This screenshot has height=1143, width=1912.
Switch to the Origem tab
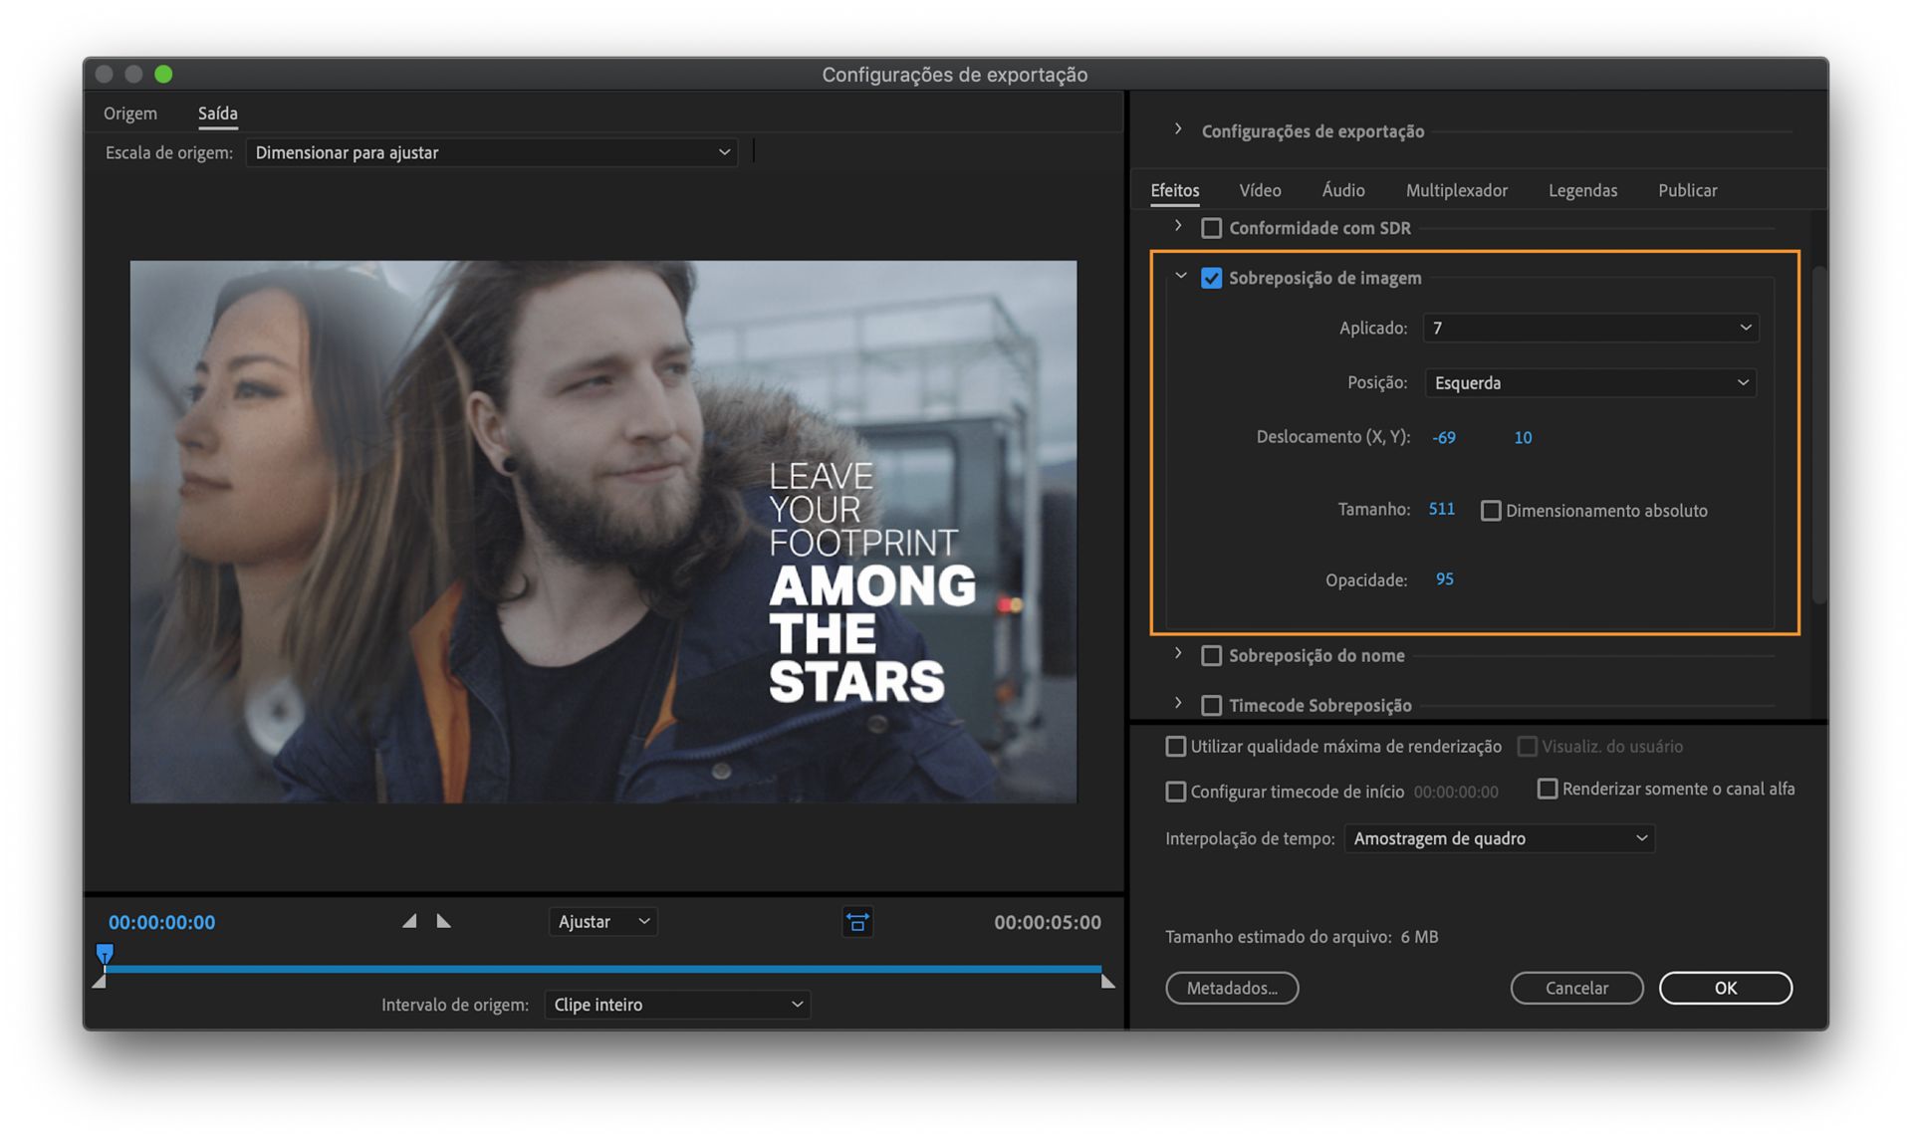click(130, 114)
